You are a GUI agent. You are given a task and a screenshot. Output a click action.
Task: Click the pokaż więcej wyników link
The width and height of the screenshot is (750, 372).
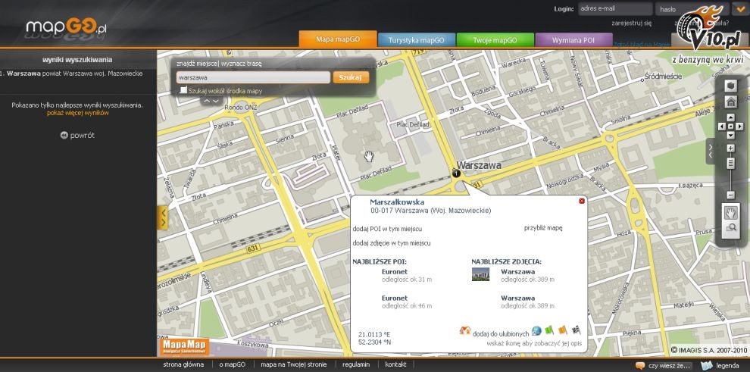[78, 113]
